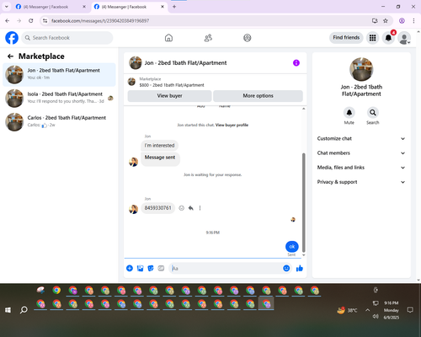Go back with the Marketplace arrow

[x=10, y=56]
